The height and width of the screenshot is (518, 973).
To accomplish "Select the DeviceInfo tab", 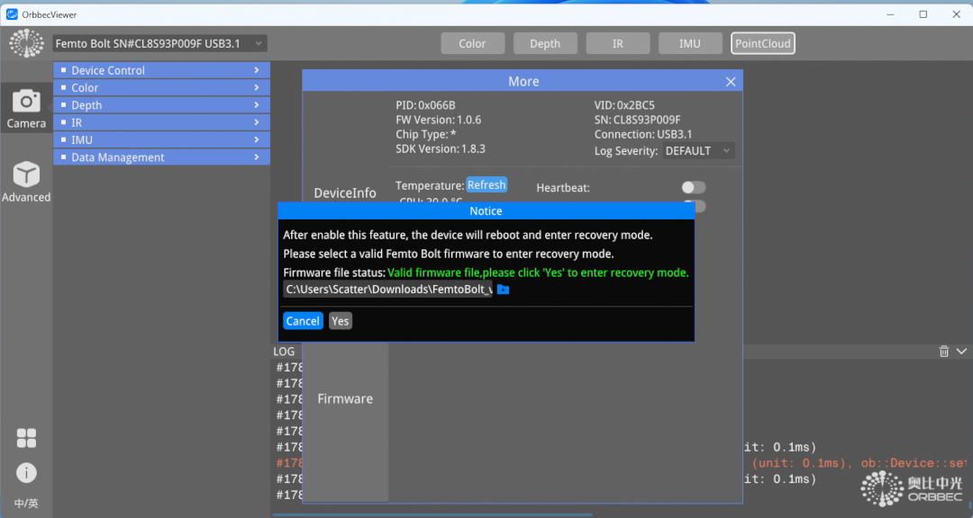I will point(345,192).
